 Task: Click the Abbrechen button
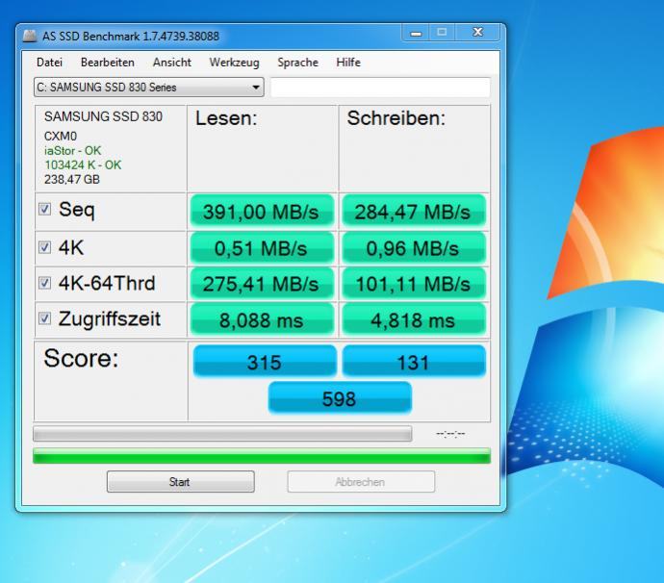(361, 482)
